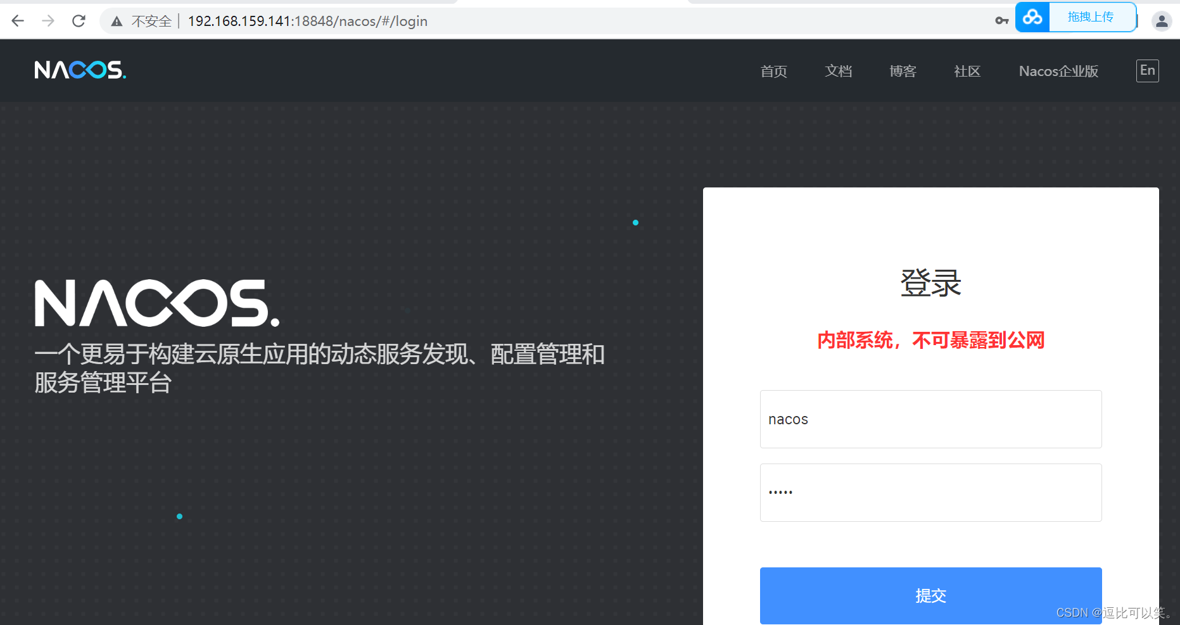Click the username field containing nacos
1180x625 pixels.
point(930,419)
